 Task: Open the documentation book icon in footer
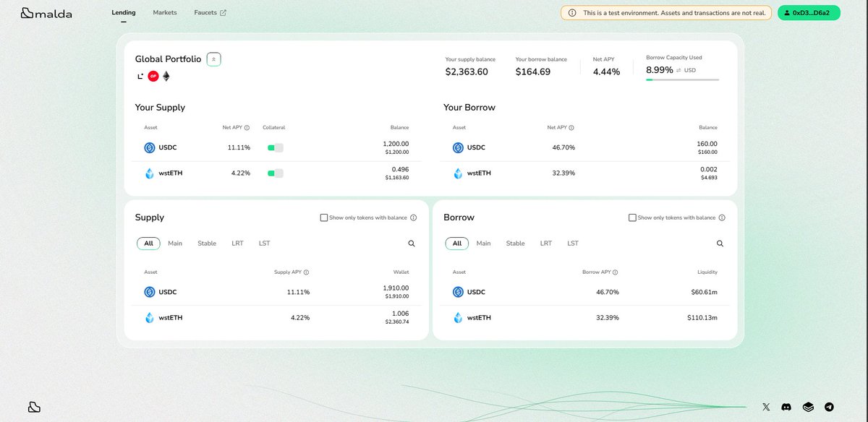click(x=806, y=407)
